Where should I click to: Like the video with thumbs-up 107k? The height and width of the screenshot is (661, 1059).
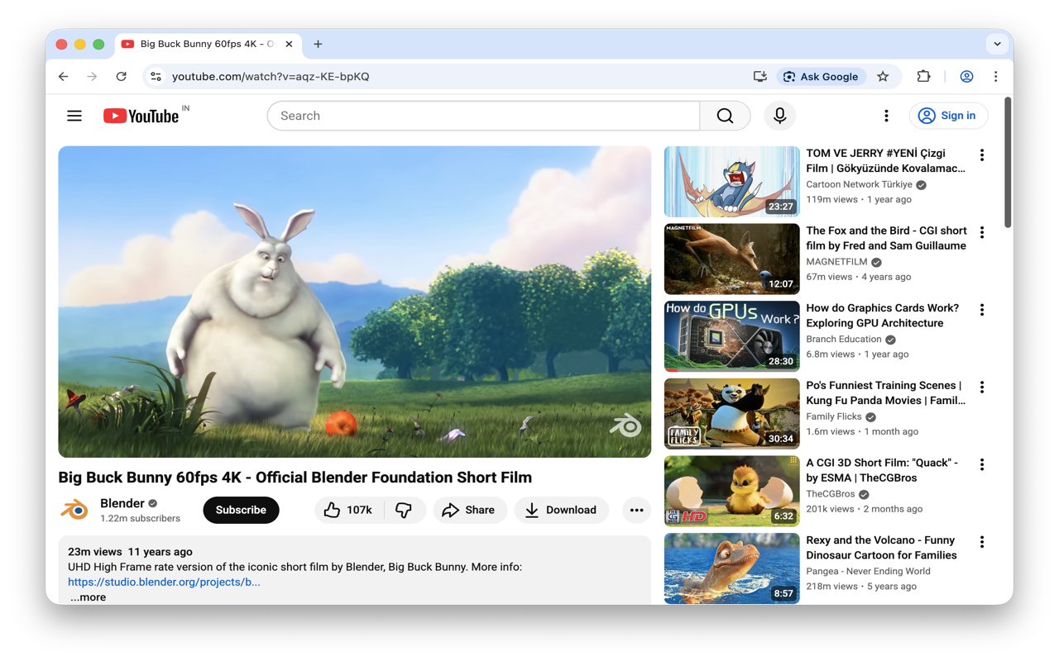[x=348, y=510]
